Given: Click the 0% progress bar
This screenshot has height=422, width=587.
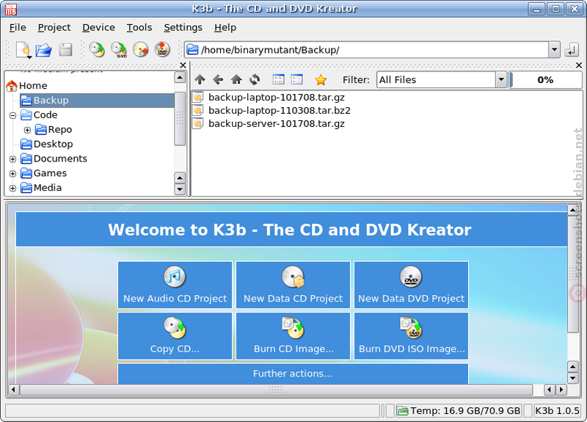Looking at the screenshot, I should click(545, 80).
